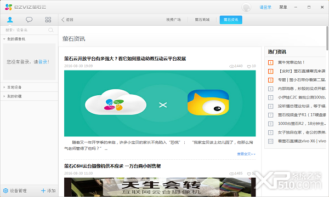Open hot news 专题 | 萤小石带你看第二届
The height and width of the screenshot is (197, 329).
click(302, 80)
